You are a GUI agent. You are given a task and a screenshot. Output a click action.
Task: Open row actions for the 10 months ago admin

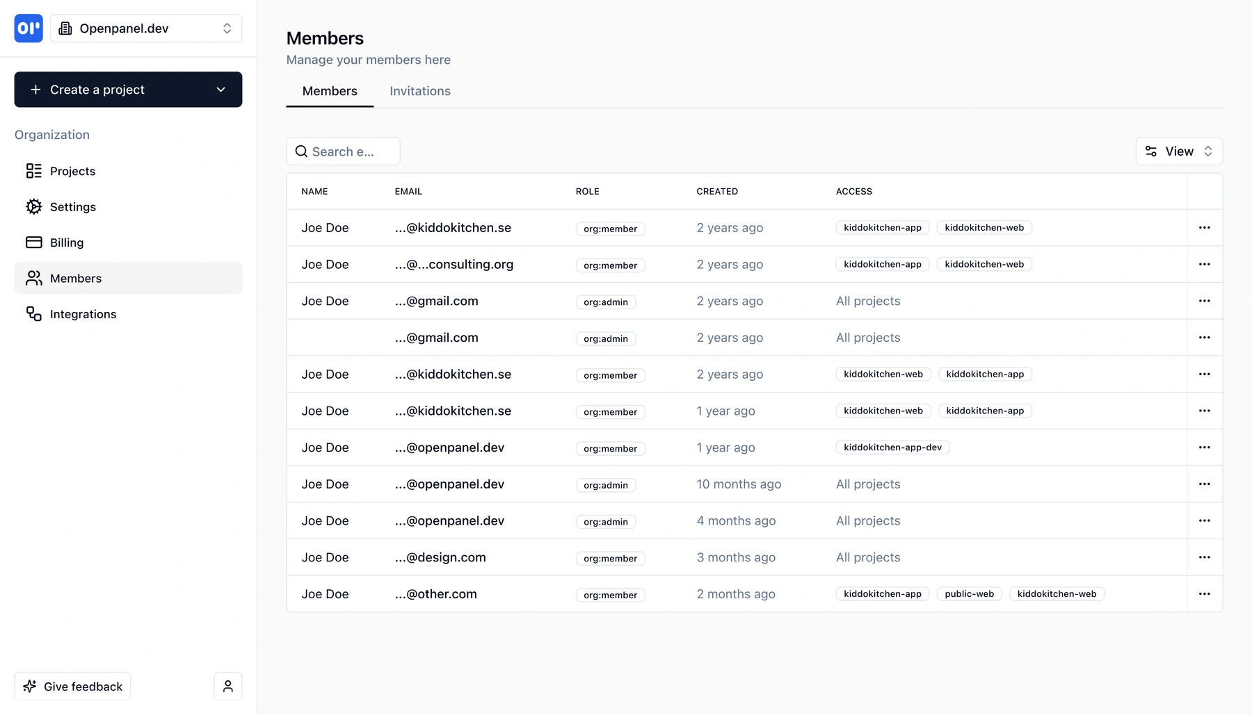click(1205, 484)
